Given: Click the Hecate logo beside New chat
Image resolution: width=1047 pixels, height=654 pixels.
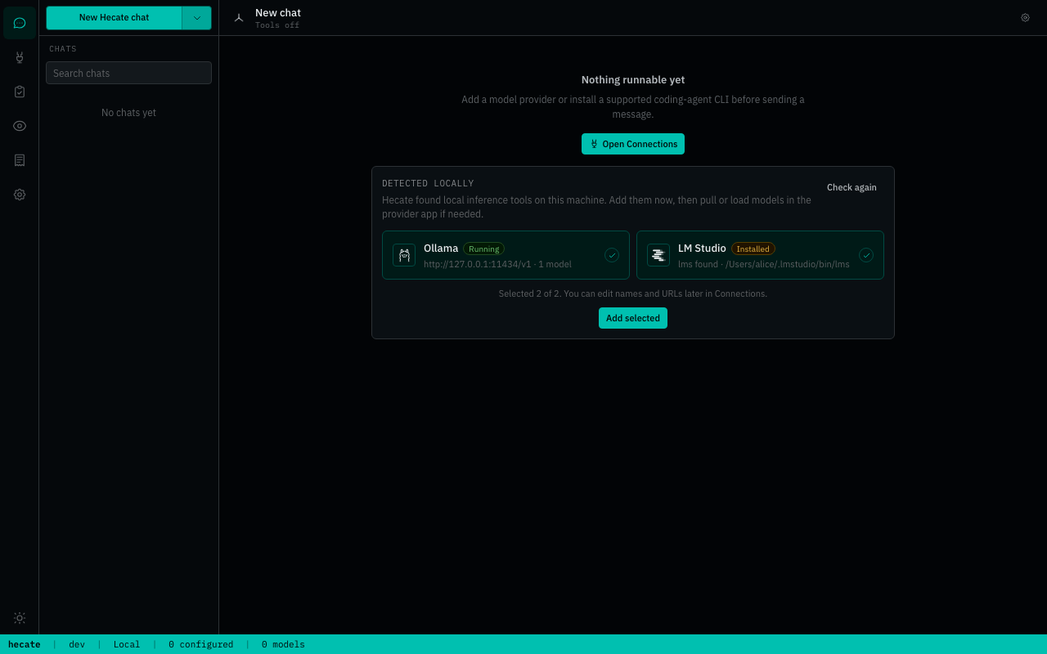Looking at the screenshot, I should 239,17.
